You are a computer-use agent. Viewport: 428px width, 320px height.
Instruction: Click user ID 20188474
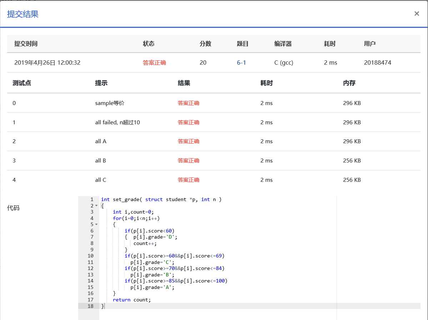pos(378,62)
